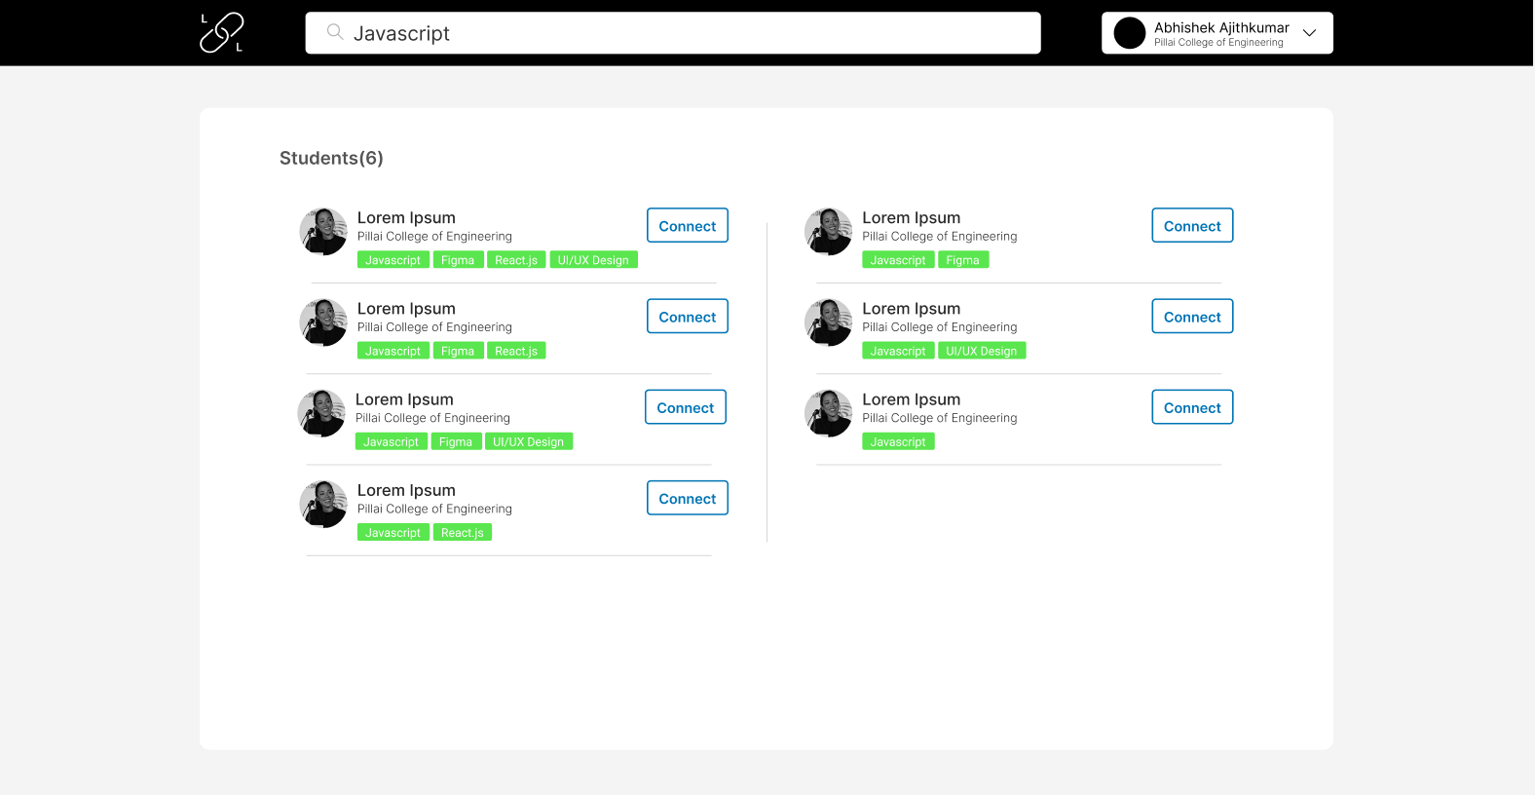
Task: Click the black user avatar circle
Action: coord(1129,33)
